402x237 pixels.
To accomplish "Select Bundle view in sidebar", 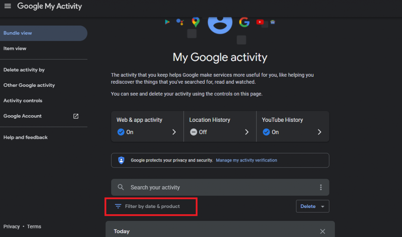I will click(44, 33).
